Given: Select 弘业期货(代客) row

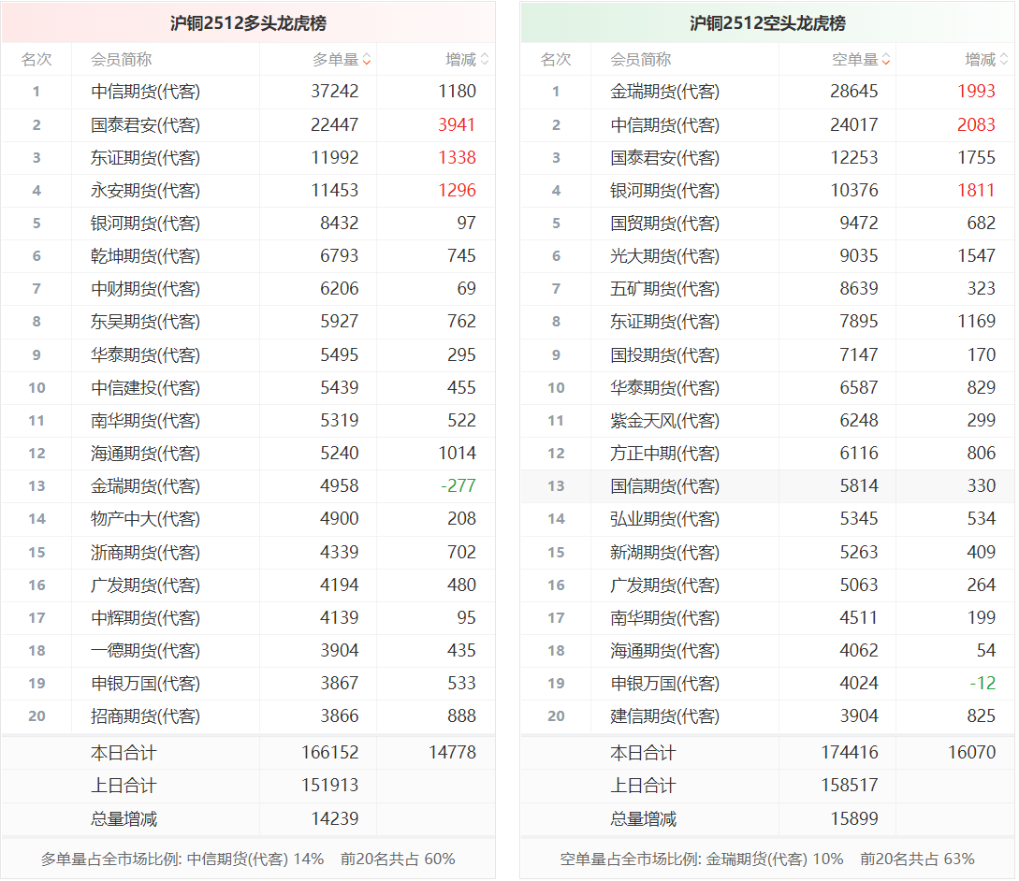Looking at the screenshot, I should coord(767,518).
